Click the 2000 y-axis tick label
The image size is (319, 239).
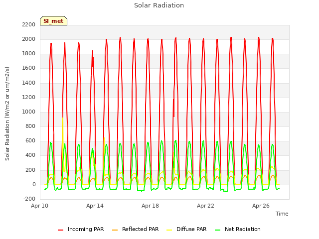29,39
